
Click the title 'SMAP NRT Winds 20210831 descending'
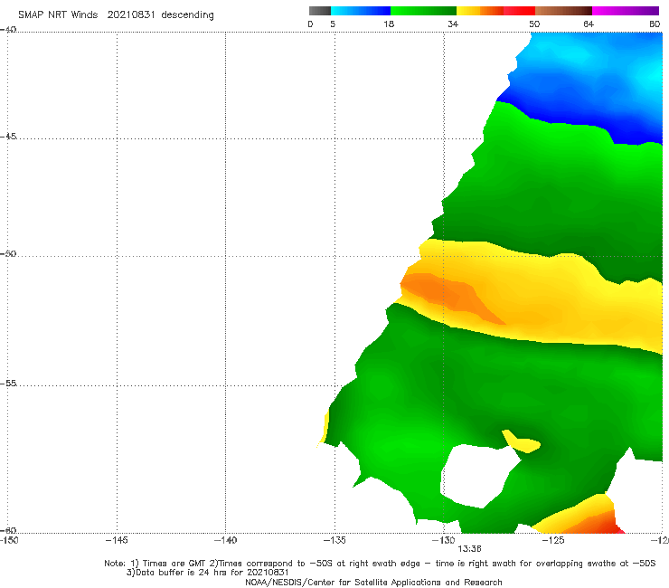point(116,15)
